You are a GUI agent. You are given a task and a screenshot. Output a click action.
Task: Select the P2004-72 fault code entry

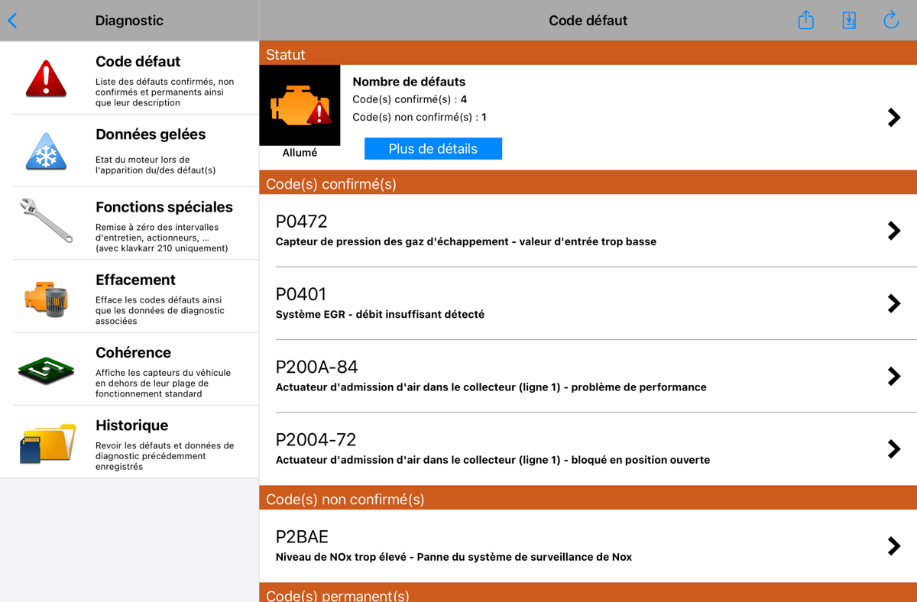[588, 449]
